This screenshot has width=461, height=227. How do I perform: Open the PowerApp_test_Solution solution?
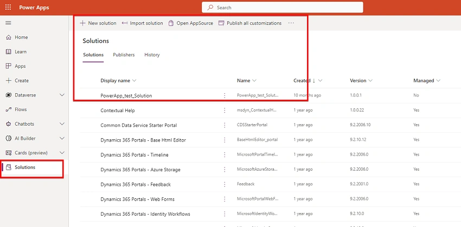tap(126, 96)
